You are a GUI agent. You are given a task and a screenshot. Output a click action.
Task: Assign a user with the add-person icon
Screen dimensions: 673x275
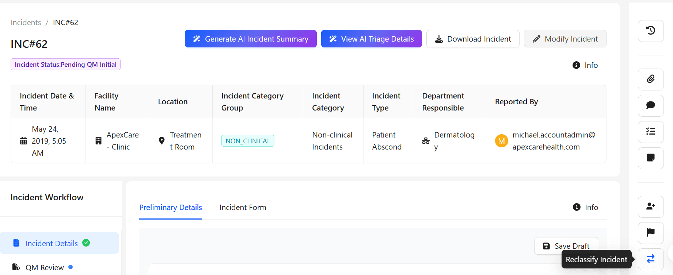[651, 206]
